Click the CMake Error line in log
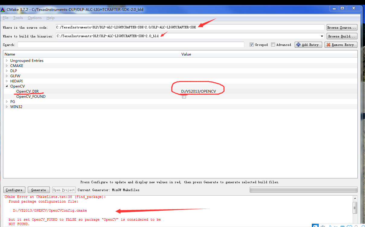Image resolution: width=365 pixels, height=227 pixels. 55,197
